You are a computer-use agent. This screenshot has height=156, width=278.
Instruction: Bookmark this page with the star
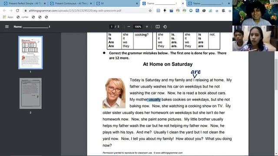coord(150,10)
